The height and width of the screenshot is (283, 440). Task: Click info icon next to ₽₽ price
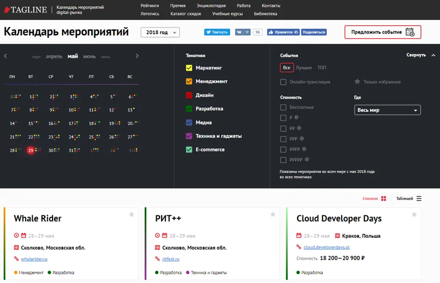coord(299,128)
